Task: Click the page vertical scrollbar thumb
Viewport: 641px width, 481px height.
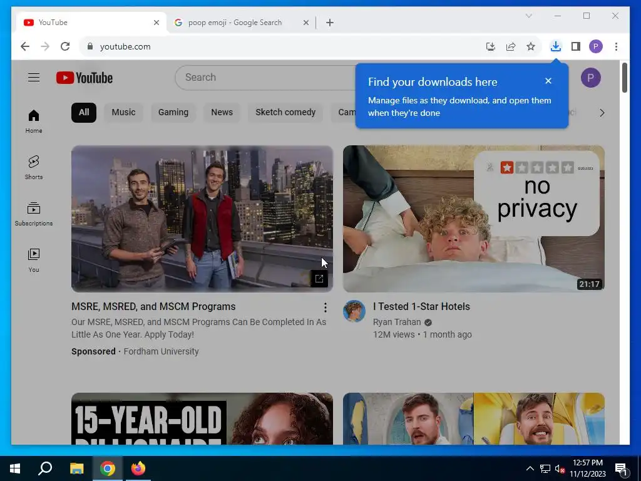Action: coord(624,78)
